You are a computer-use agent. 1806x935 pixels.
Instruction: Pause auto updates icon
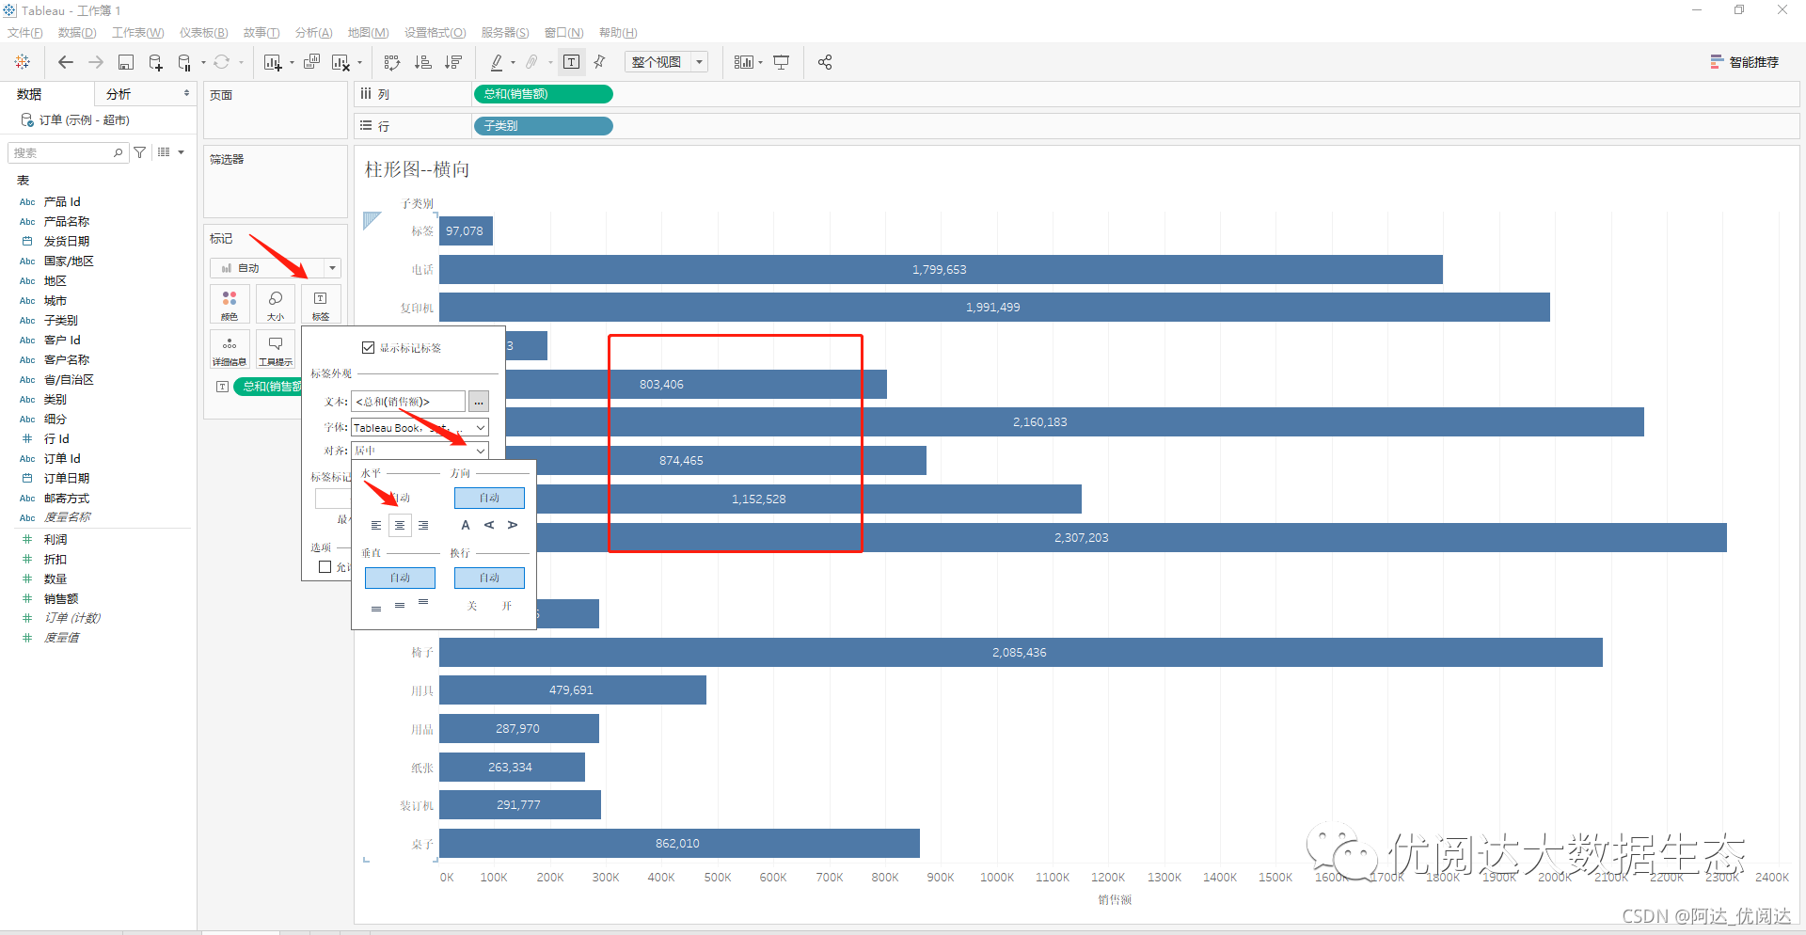(184, 62)
